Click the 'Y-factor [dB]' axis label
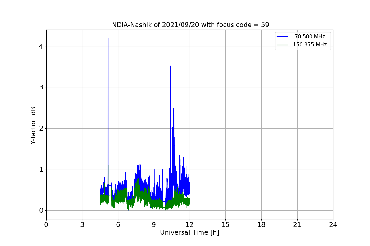370x246 pixels. click(33, 124)
